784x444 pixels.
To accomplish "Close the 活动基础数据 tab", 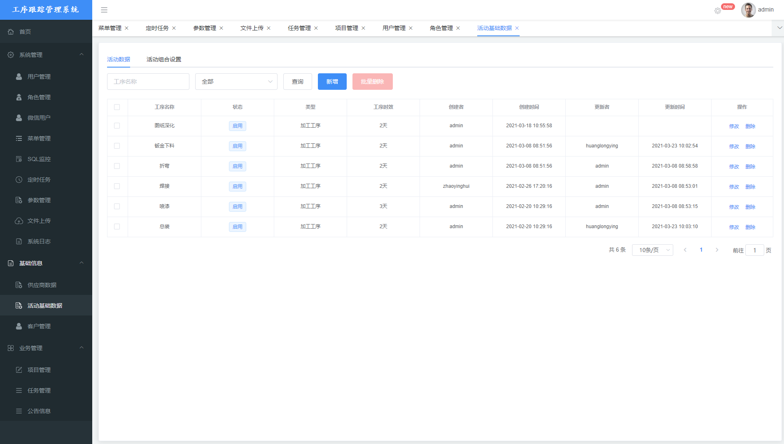I will [x=517, y=28].
